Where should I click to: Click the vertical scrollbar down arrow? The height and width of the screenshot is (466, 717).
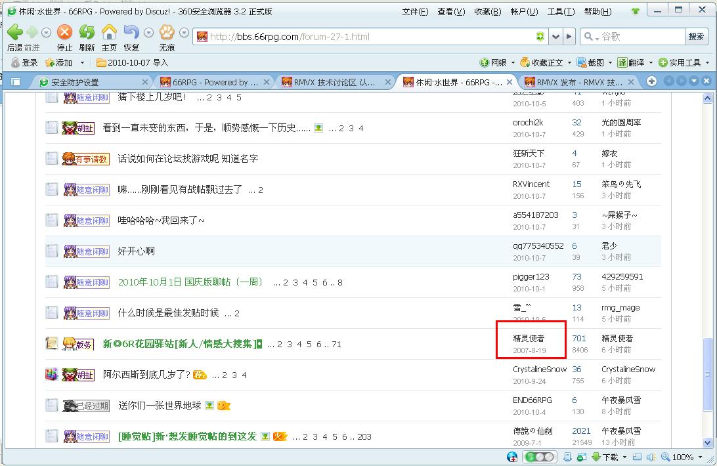[x=707, y=442]
